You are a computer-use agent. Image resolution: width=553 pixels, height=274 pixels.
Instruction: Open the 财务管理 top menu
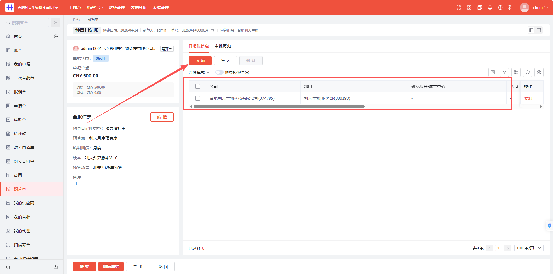pyautogui.click(x=117, y=8)
